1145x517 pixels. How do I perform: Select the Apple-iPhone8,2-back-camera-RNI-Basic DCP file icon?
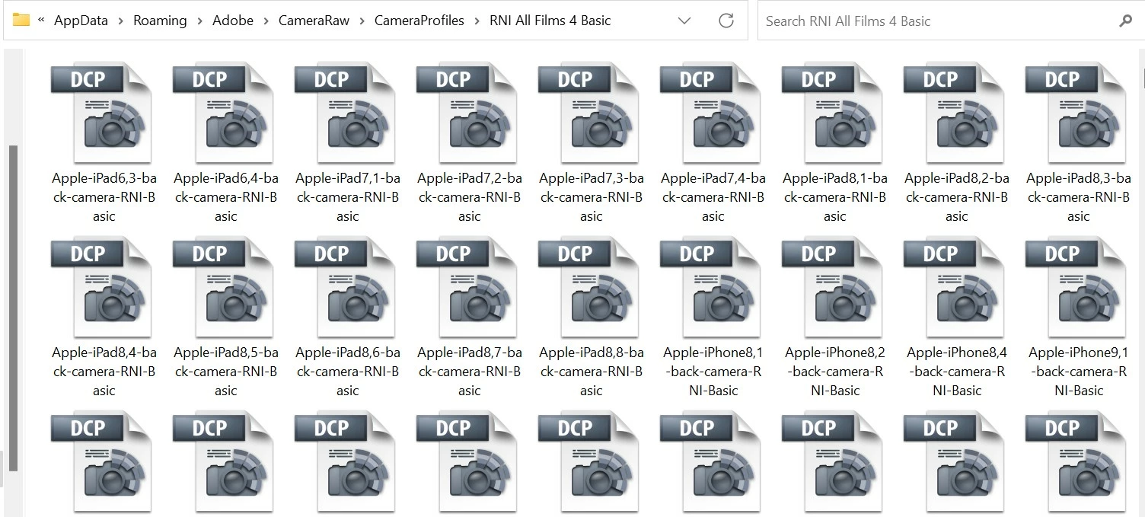[x=832, y=287]
